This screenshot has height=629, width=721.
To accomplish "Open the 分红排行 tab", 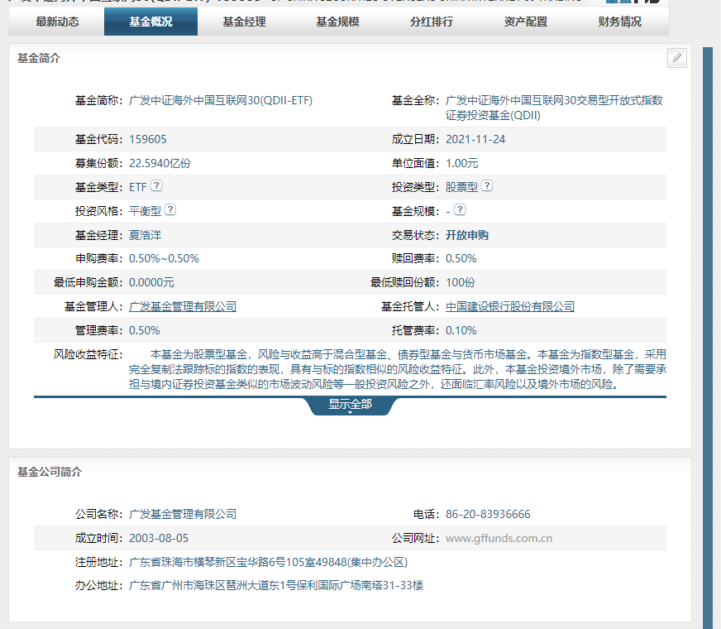I will pyautogui.click(x=432, y=22).
